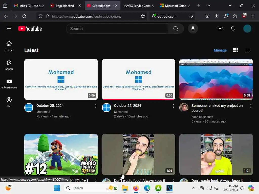
Task: Open the Windows Start menu
Action: click(x=57, y=188)
